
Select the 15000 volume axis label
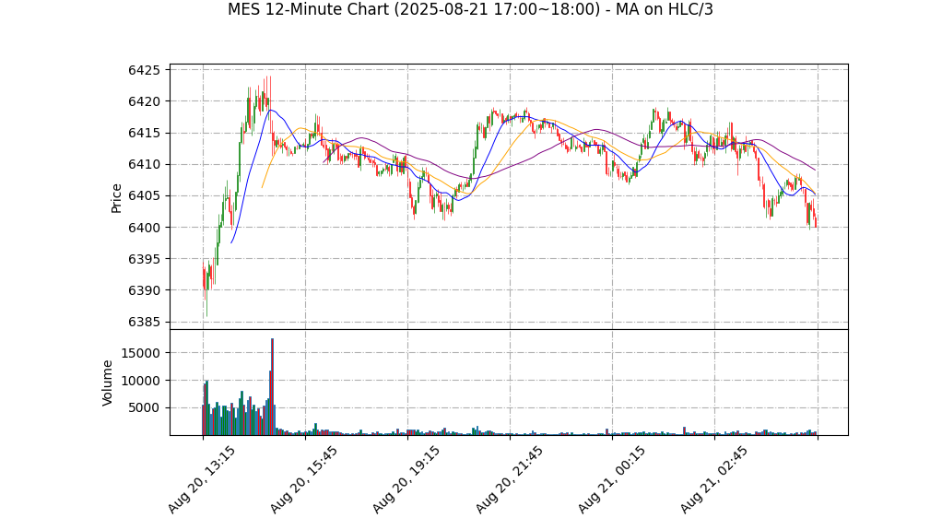click(140, 353)
